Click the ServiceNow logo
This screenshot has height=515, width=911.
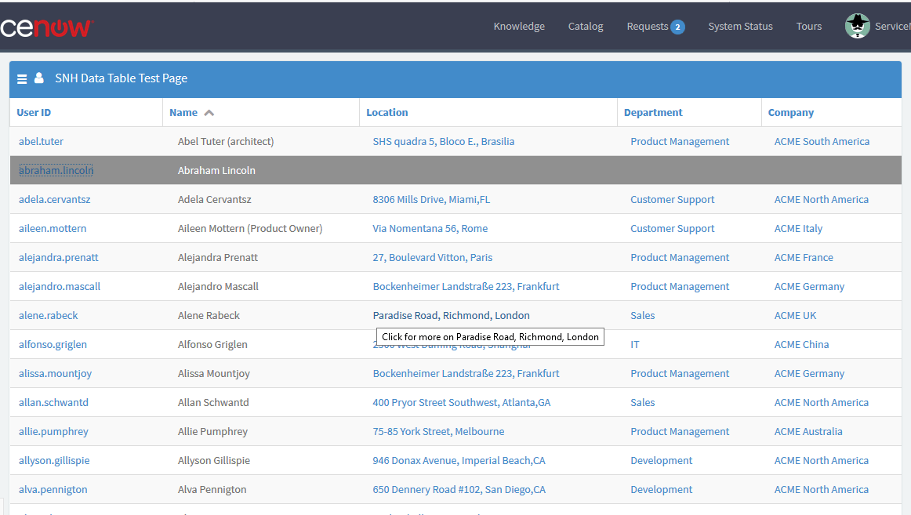click(46, 27)
